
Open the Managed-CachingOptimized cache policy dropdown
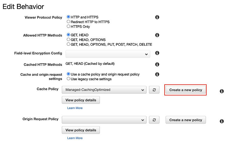[104, 90]
